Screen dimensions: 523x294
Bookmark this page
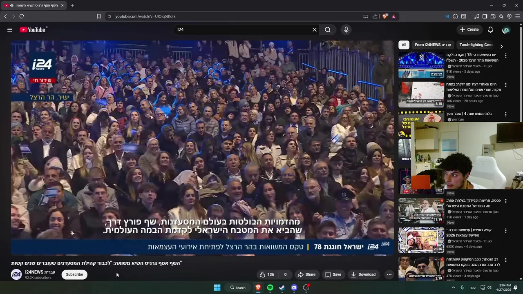(x=99, y=16)
